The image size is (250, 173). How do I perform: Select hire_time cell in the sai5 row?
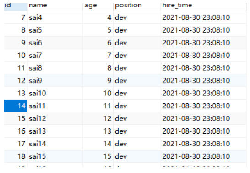(204, 30)
